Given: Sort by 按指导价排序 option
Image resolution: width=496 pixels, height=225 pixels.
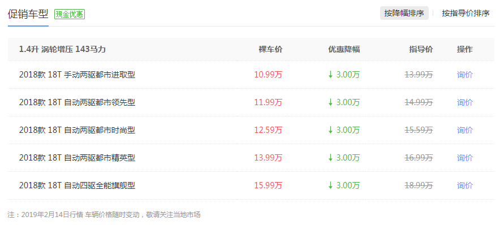Looking at the screenshot, I should coord(465,13).
